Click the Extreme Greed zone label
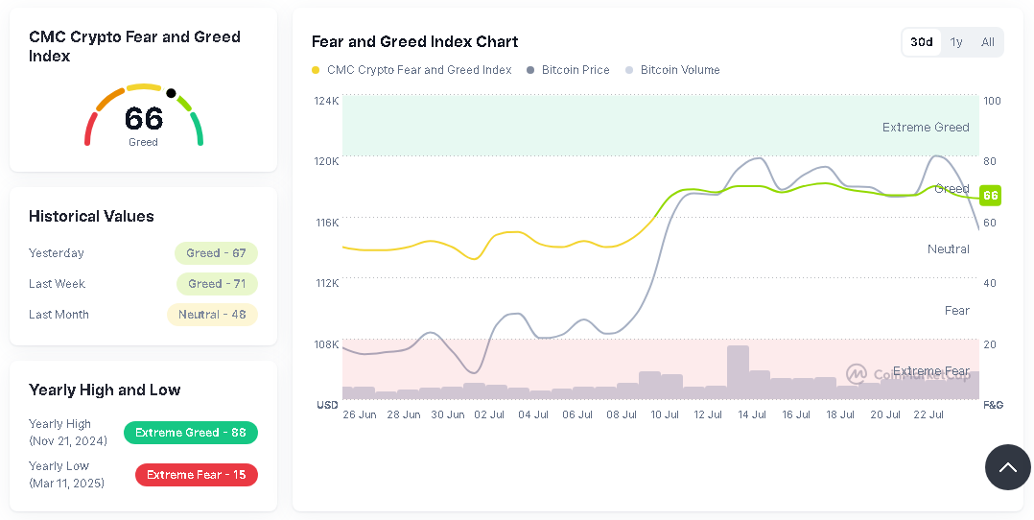 [926, 128]
